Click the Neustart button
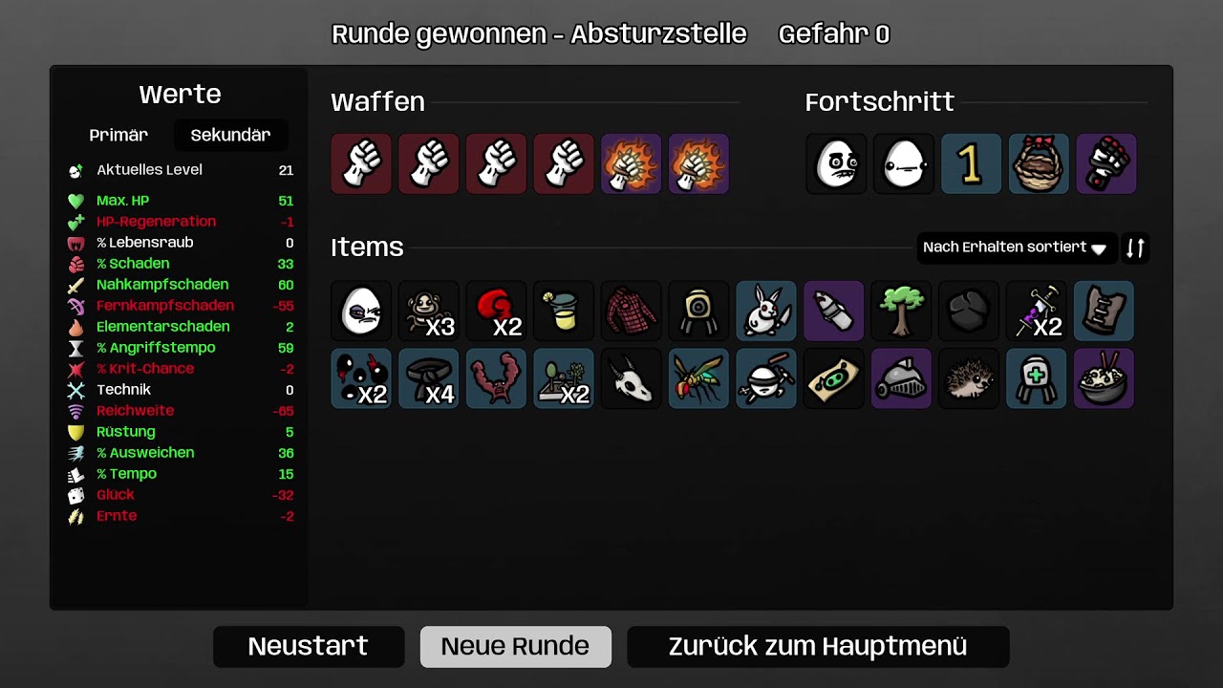The height and width of the screenshot is (688, 1223). [309, 646]
